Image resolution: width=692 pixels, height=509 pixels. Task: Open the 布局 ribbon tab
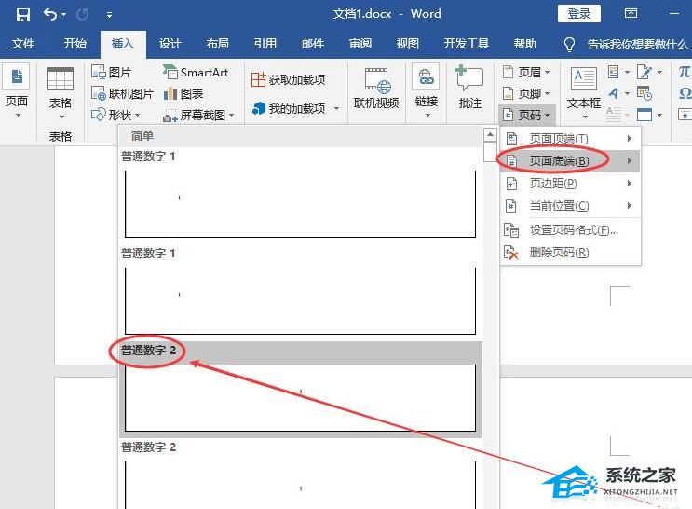(218, 43)
